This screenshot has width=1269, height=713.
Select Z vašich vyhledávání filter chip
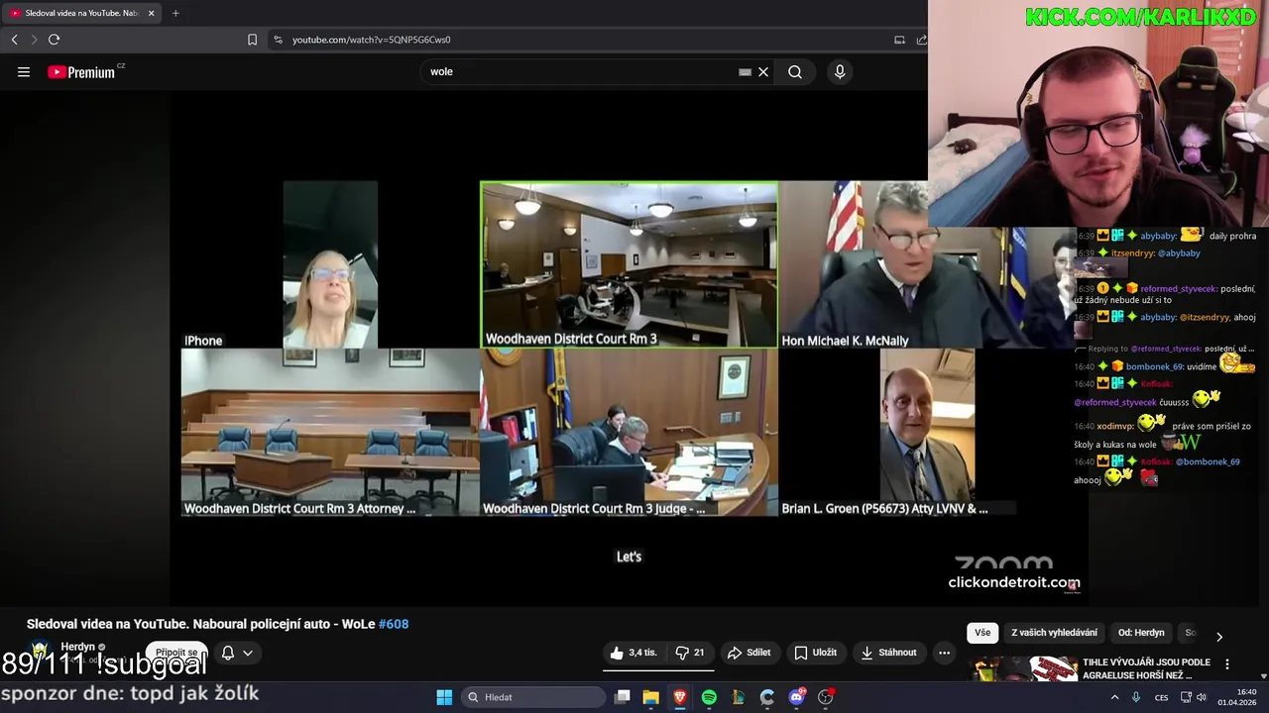1054,633
